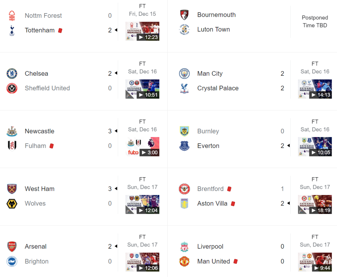
Task: Open the Crystal Palace team link
Action: point(218,88)
